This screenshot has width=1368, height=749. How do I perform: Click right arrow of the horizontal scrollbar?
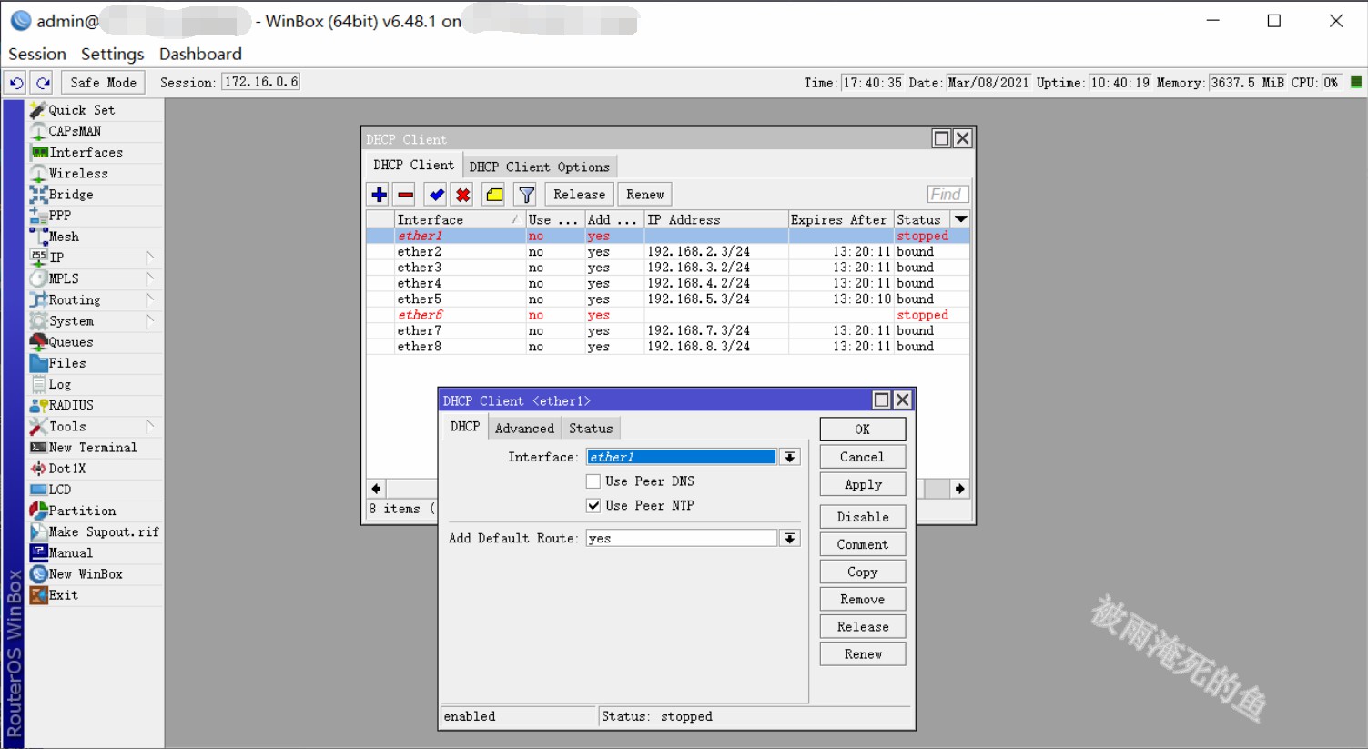959,489
